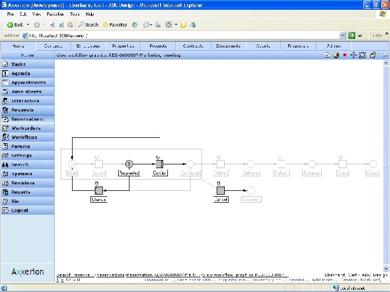390x292 pixels.
Task: Click the Time sheets sidebar icon
Action: (x=5, y=92)
